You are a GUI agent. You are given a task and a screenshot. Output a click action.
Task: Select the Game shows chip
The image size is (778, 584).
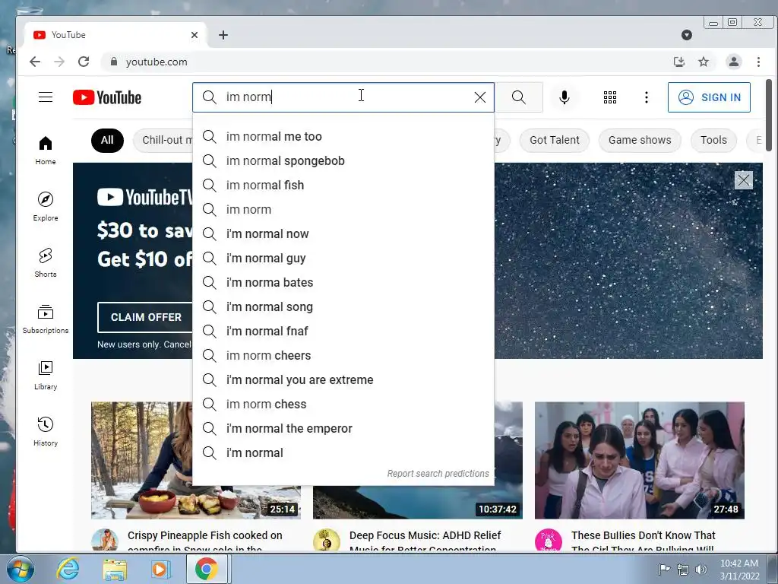coord(640,140)
